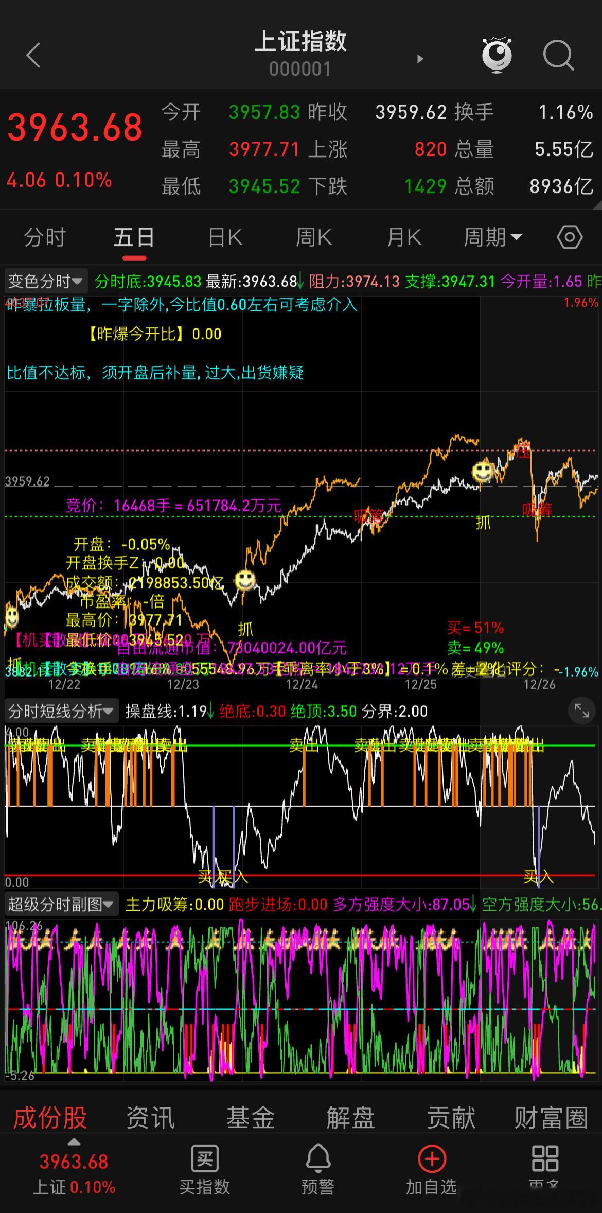Switch to the 周K tab
This screenshot has height=1213, width=602.
click(314, 237)
